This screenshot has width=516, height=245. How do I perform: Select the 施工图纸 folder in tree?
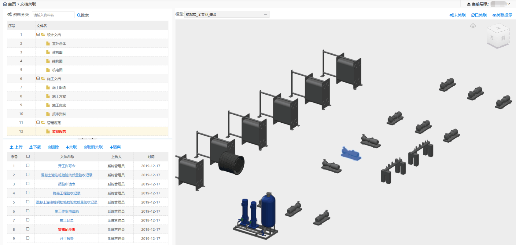(x=59, y=88)
